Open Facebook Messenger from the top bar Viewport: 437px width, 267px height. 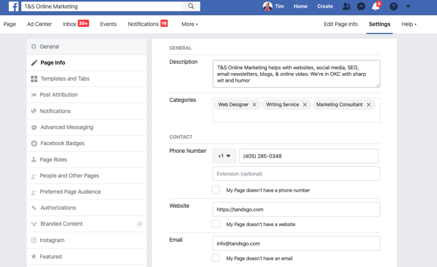[x=361, y=6]
